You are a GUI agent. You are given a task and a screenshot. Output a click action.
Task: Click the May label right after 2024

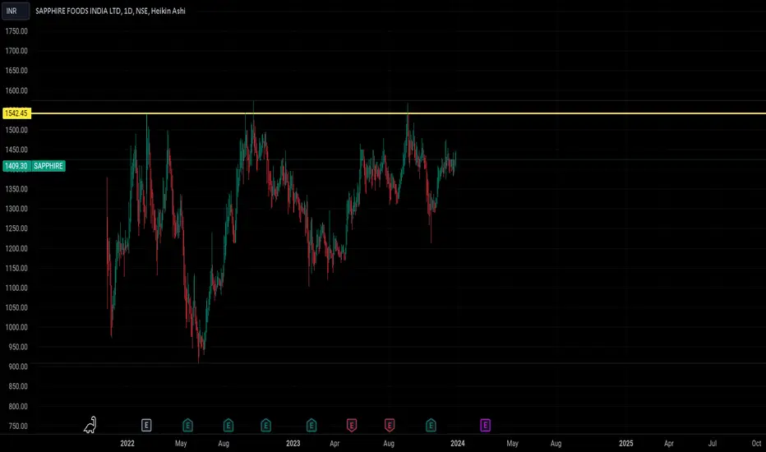(512, 443)
